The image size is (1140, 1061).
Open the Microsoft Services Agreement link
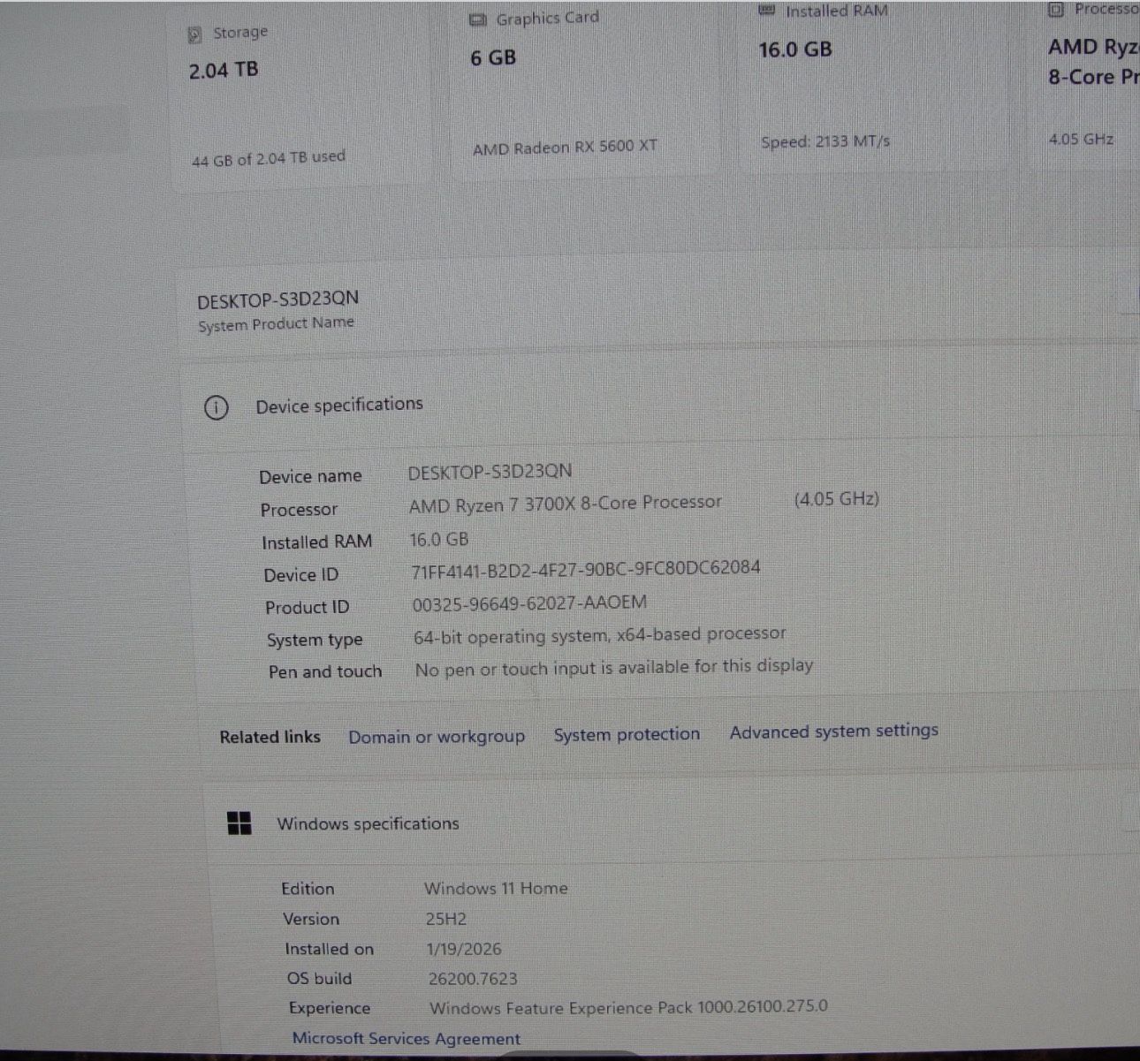tap(406, 1038)
